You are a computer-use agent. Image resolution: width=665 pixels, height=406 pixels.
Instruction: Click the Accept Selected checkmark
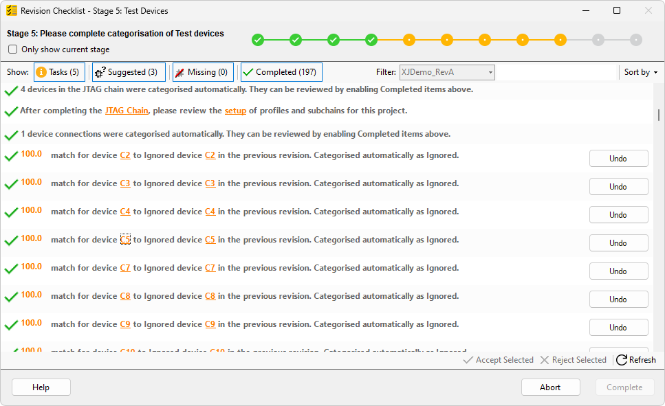[468, 360]
